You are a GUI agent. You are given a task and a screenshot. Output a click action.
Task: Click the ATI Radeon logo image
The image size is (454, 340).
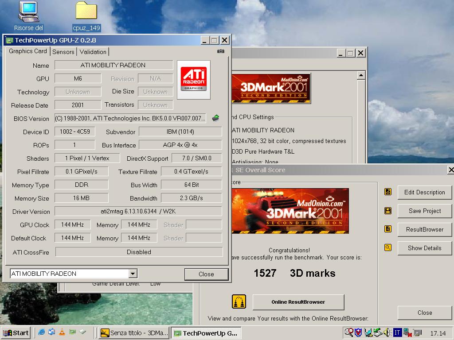point(194,80)
